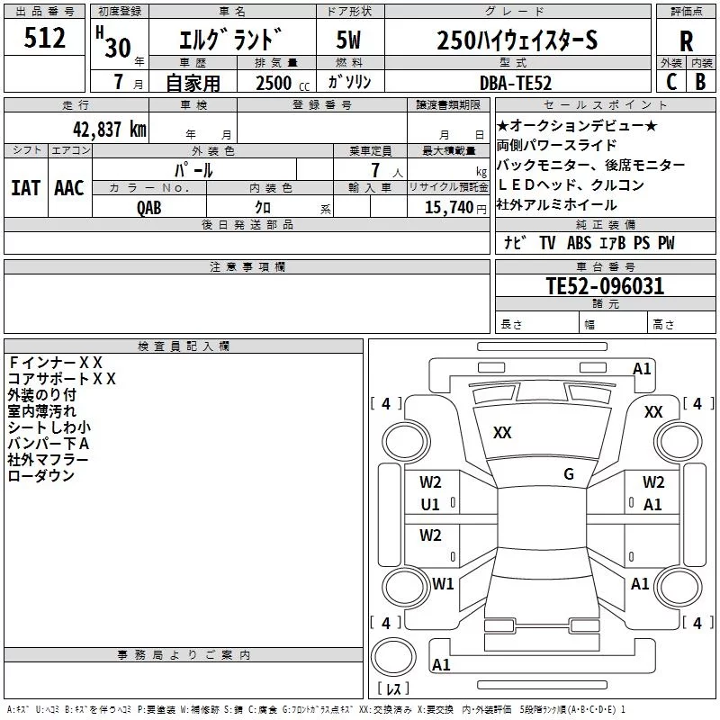Click the car name エルグランド
720x720 pixels.
pyautogui.click(x=230, y=40)
